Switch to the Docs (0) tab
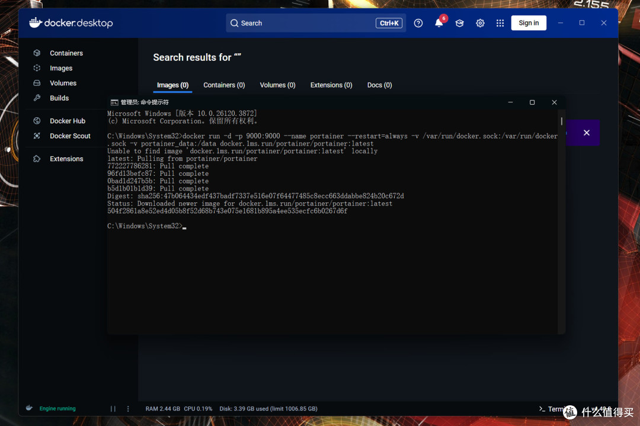640x426 pixels. pos(380,85)
